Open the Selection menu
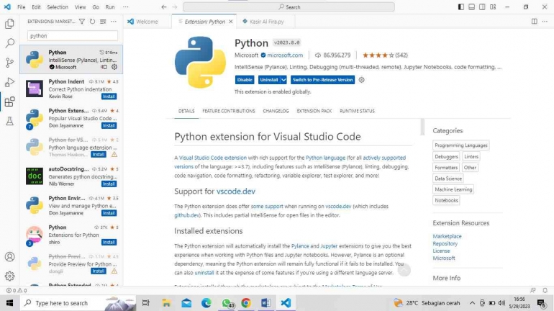 pos(58,6)
